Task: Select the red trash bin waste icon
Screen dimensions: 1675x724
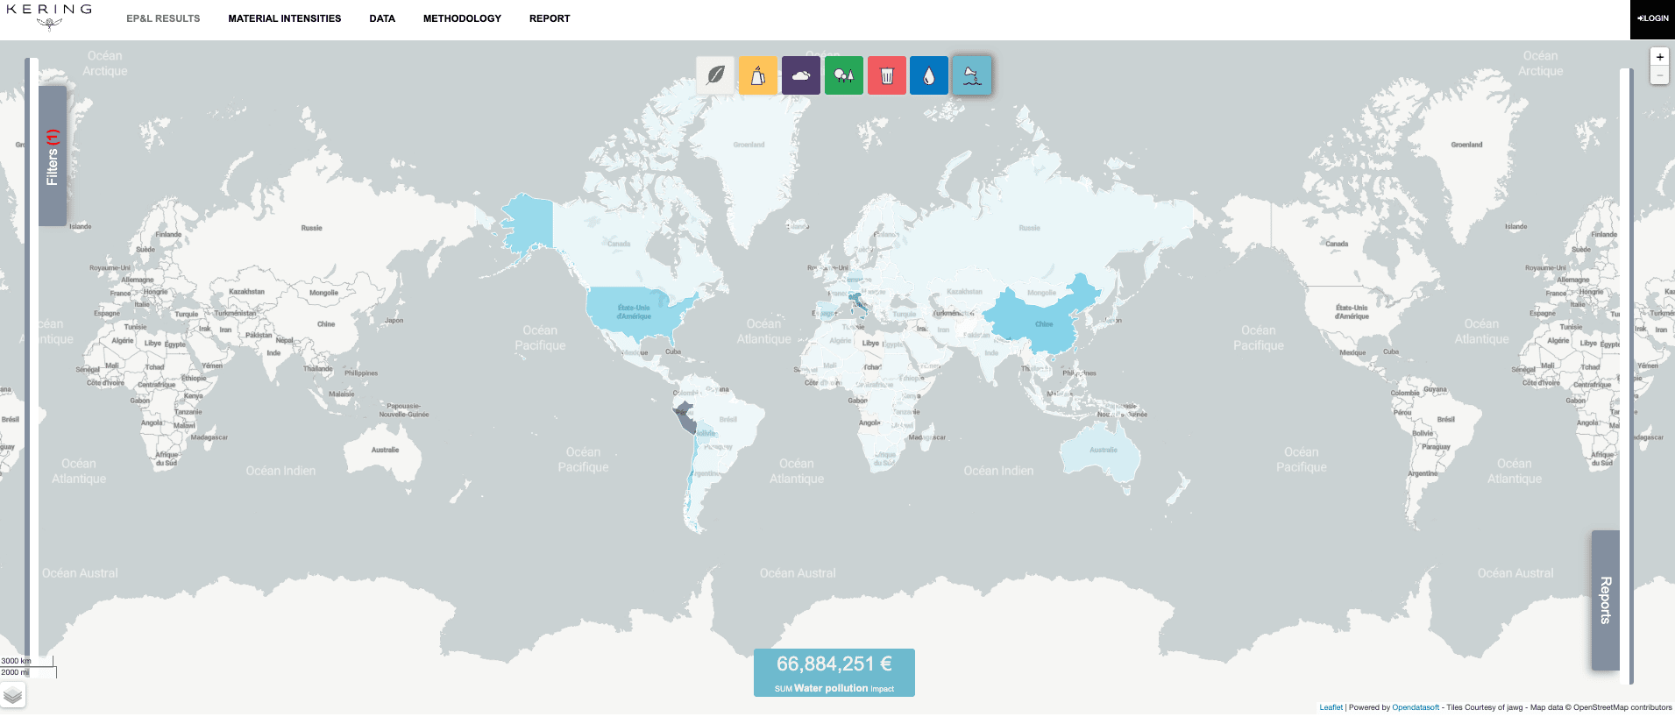Action: tap(886, 75)
